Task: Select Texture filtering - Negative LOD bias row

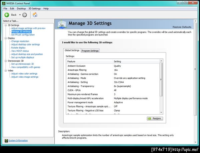Action: [x=113, y=111]
